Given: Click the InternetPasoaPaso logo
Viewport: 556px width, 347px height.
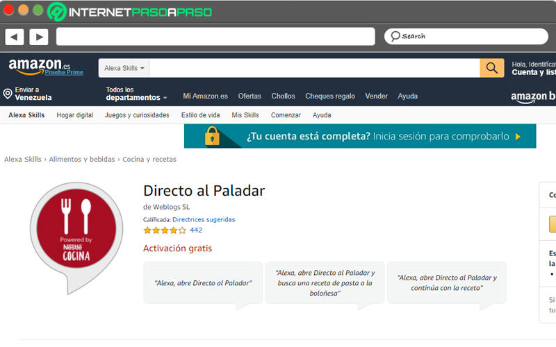Looking at the screenshot, I should [129, 12].
